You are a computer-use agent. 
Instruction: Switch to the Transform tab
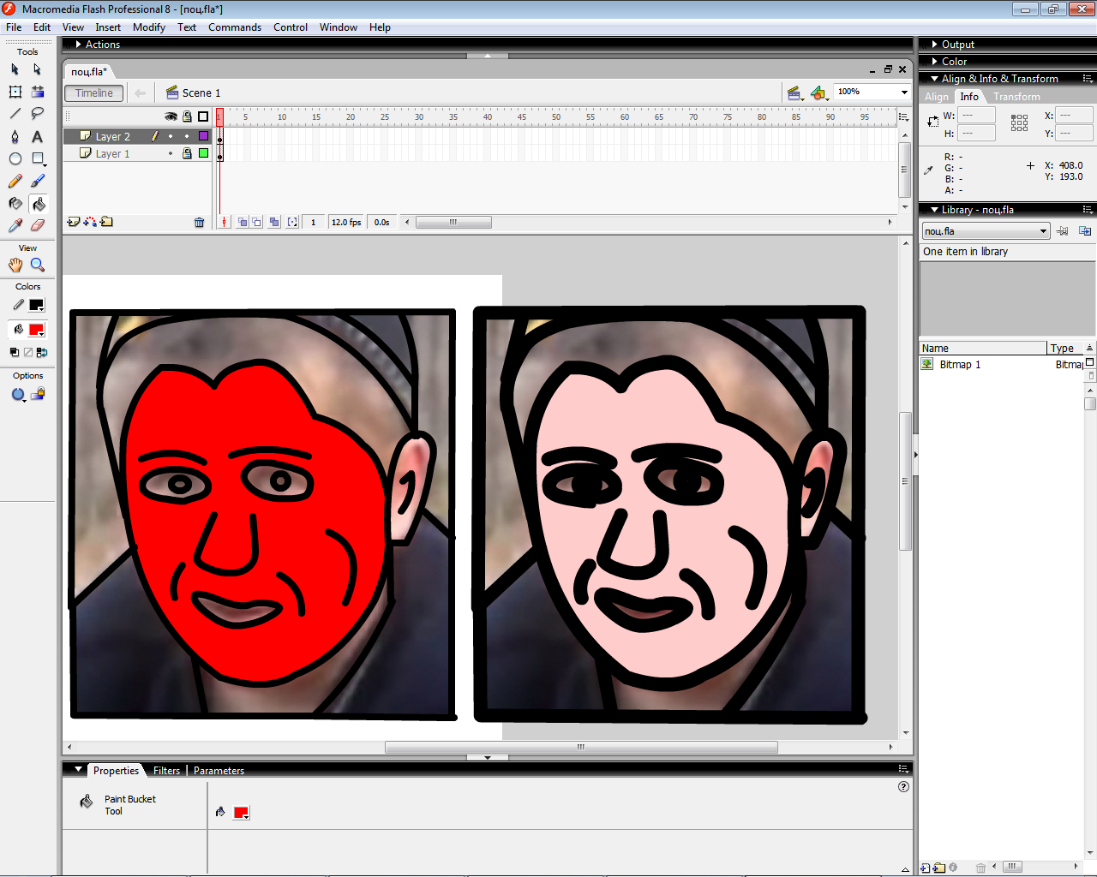click(x=1016, y=97)
